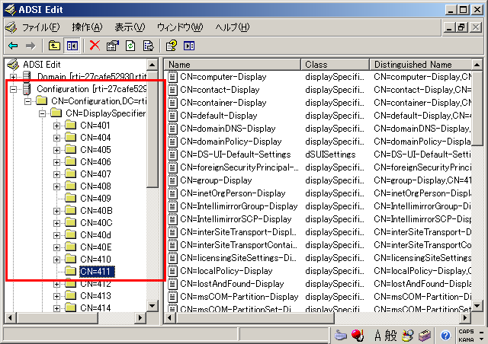Open the 表示(V) menu
Screen dimensions: 488x344
pyautogui.click(x=130, y=27)
